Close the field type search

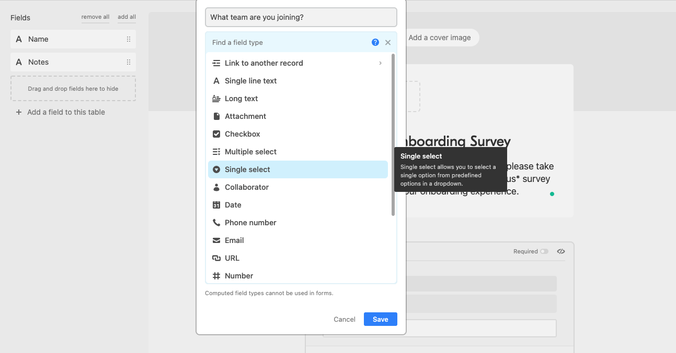pos(388,43)
